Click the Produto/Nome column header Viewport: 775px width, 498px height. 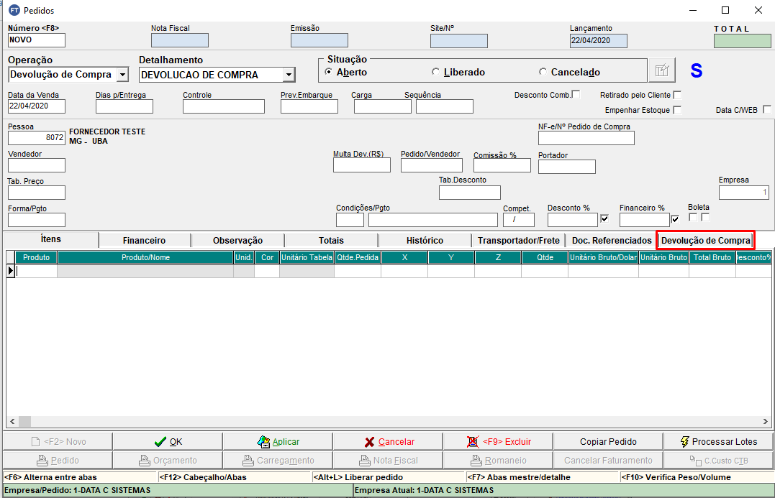coord(146,257)
